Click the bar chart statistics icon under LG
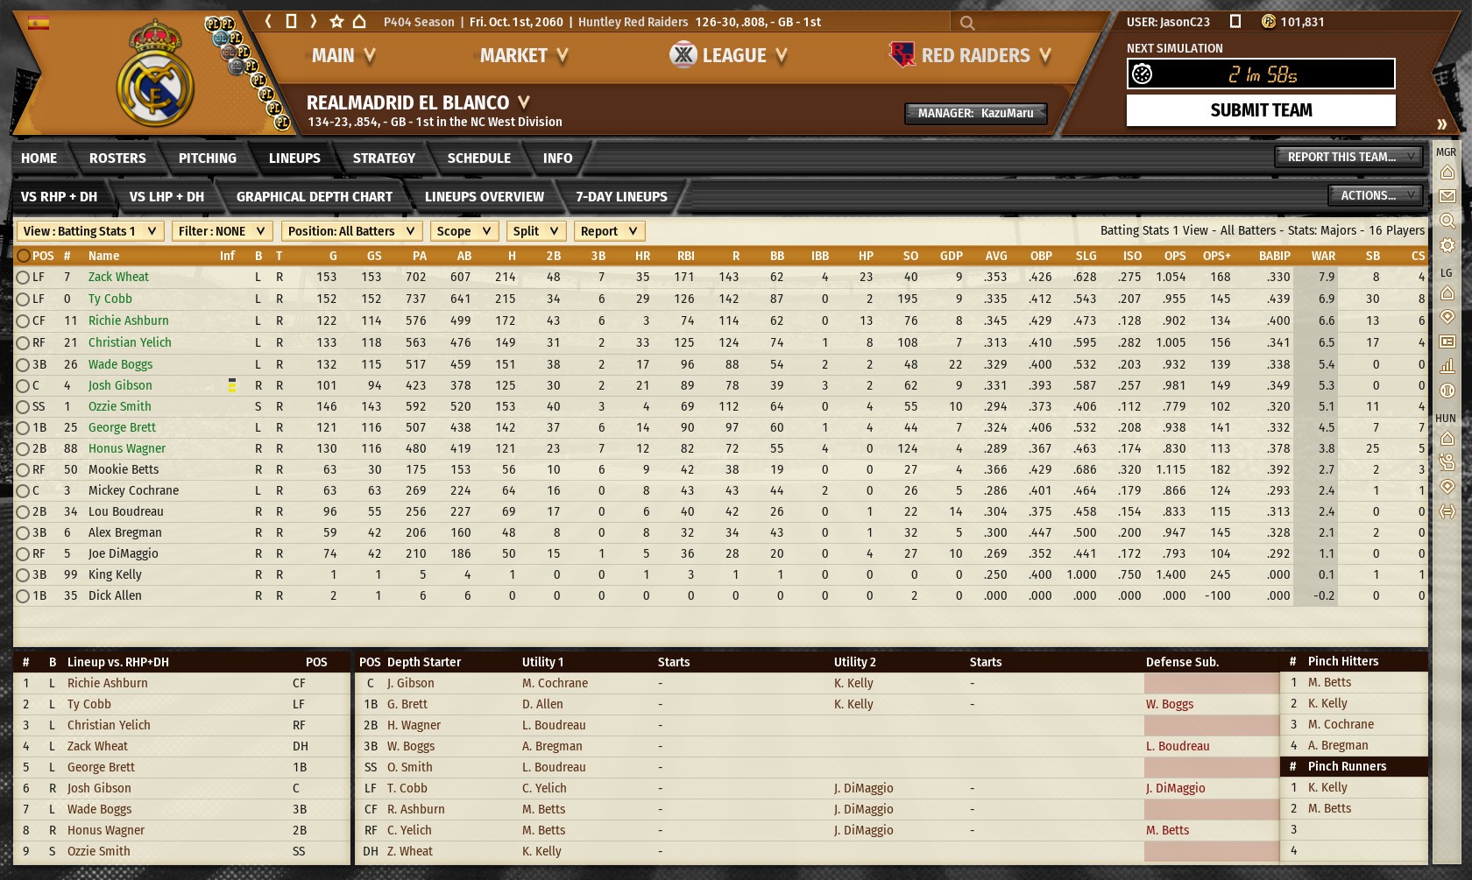 coord(1447,366)
